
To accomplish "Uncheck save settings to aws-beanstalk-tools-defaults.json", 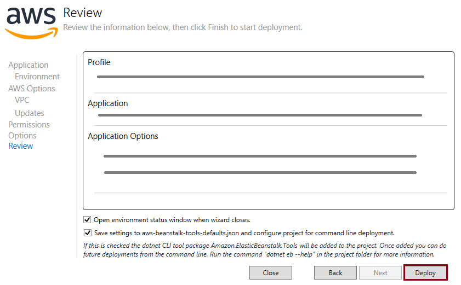I will point(87,233).
